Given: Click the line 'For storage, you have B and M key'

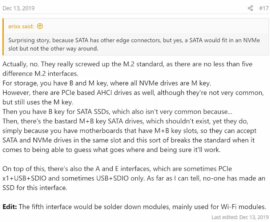Looking at the screenshot, I should [x=107, y=83].
